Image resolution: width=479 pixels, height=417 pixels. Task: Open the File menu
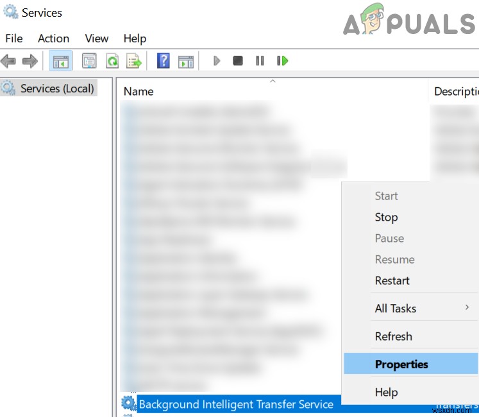14,38
